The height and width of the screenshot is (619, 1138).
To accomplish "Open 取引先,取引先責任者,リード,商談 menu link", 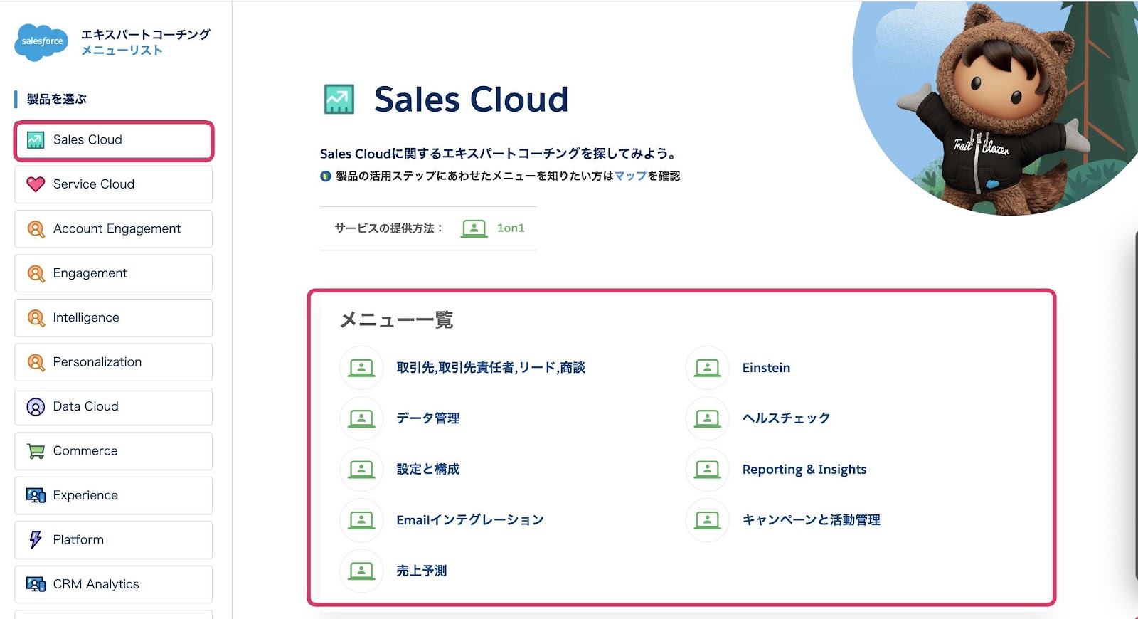I will click(x=491, y=368).
